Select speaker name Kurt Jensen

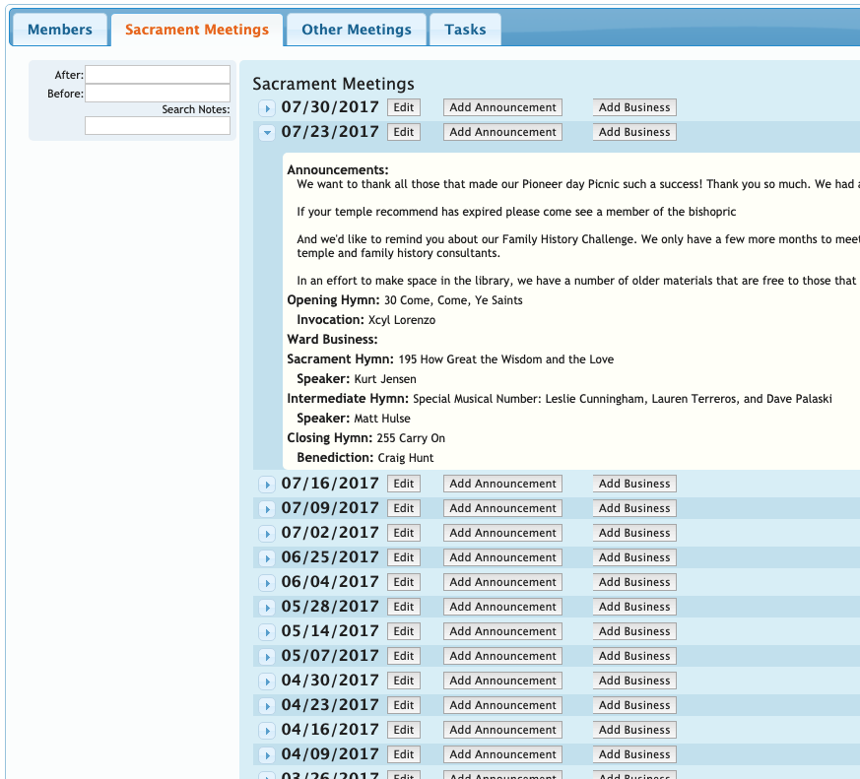[x=385, y=379]
